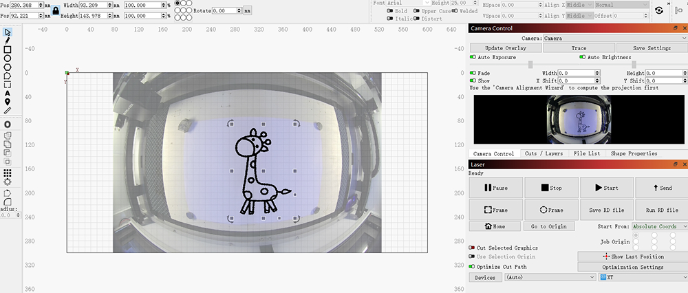Switch to the File List tab
Image resolution: width=688 pixels, height=293 pixels.
click(x=587, y=154)
